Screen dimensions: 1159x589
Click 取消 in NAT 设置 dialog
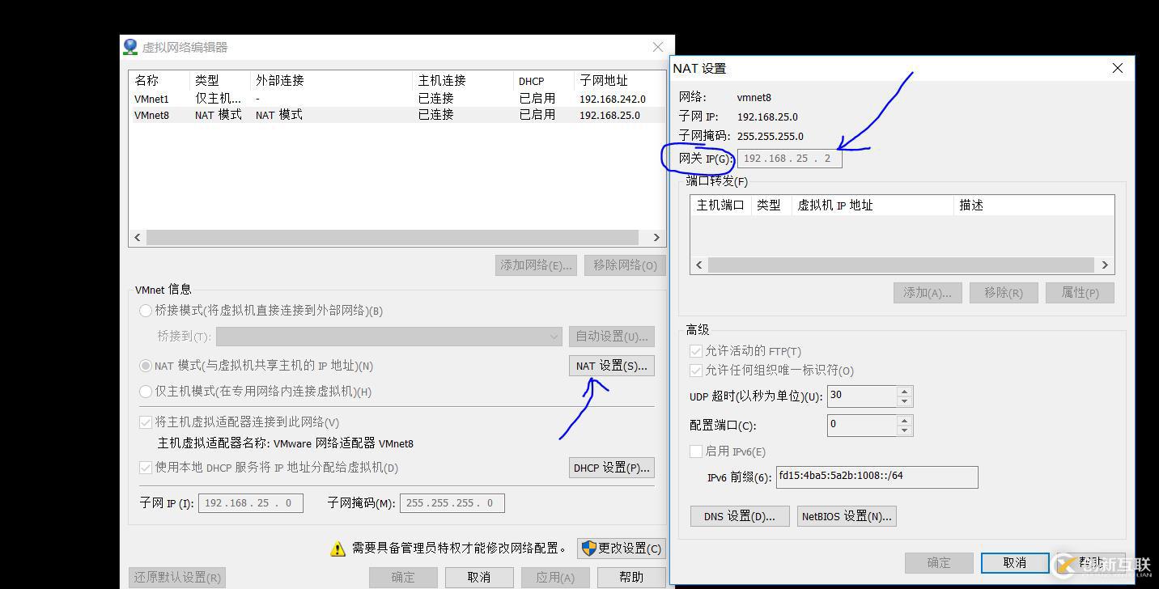[1015, 562]
